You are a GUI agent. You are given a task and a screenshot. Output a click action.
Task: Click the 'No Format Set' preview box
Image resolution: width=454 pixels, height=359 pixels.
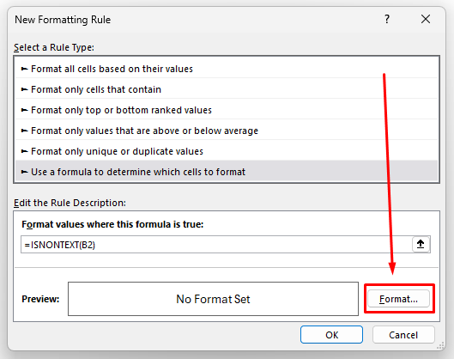tap(213, 299)
